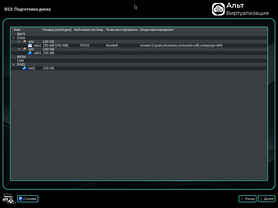The image size is (278, 208).
Task: Select the md3 array row
Action: pos(139,68)
